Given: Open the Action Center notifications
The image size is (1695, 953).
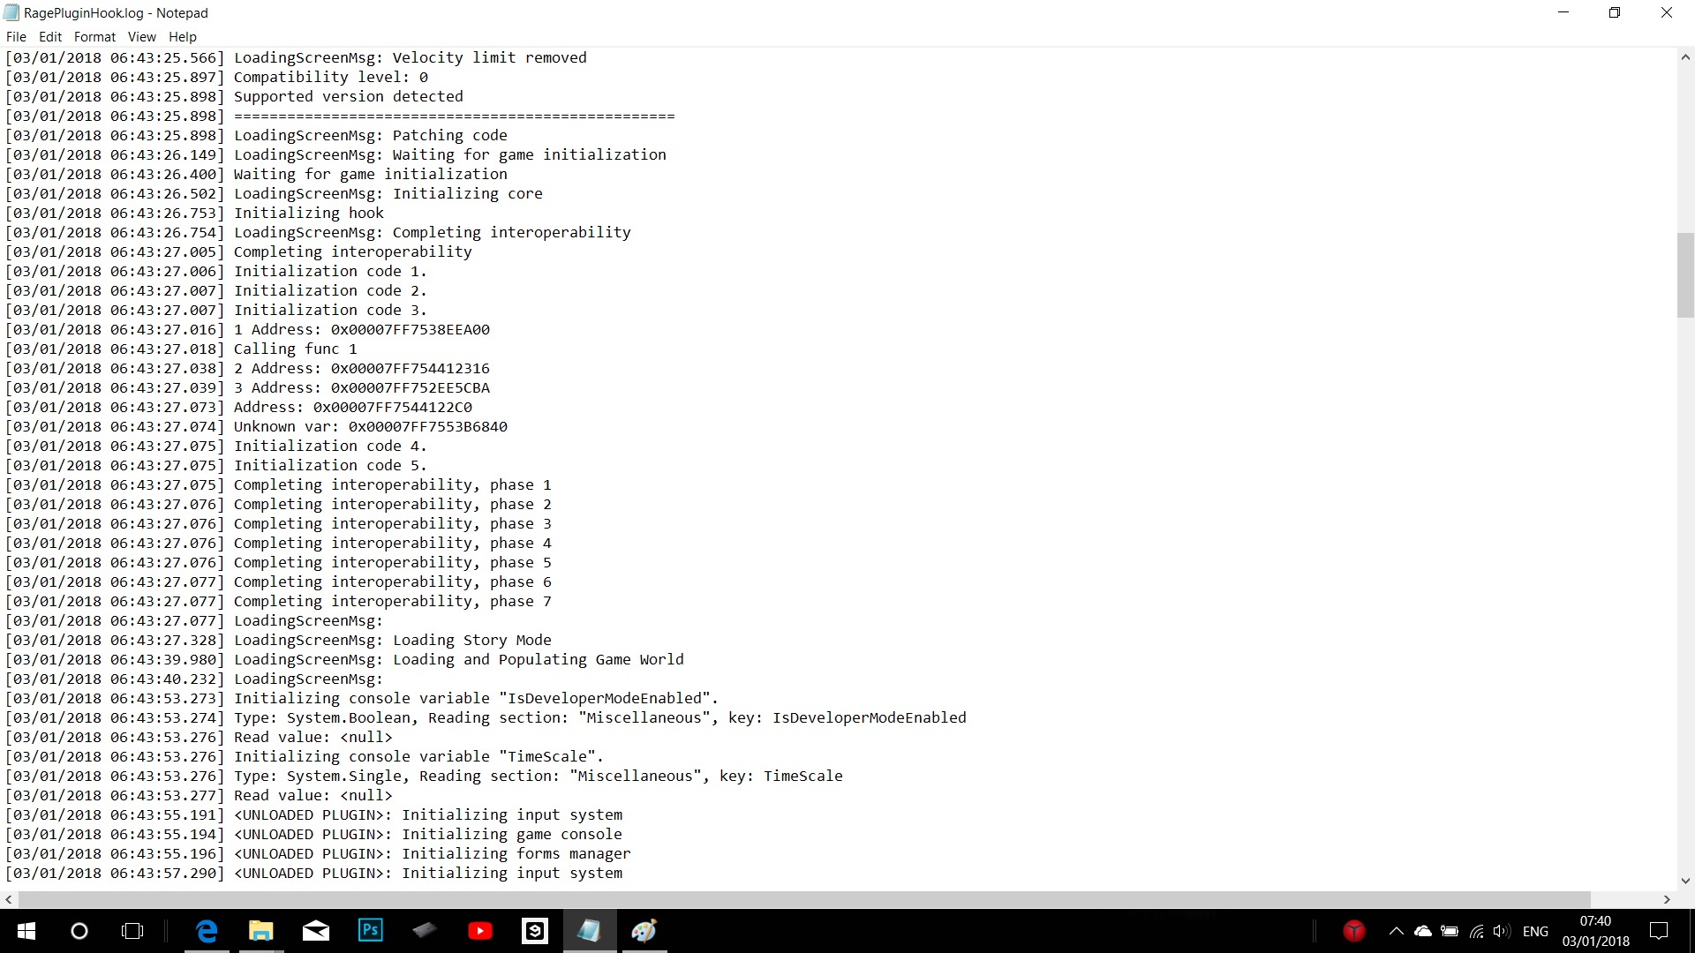Looking at the screenshot, I should (x=1659, y=931).
